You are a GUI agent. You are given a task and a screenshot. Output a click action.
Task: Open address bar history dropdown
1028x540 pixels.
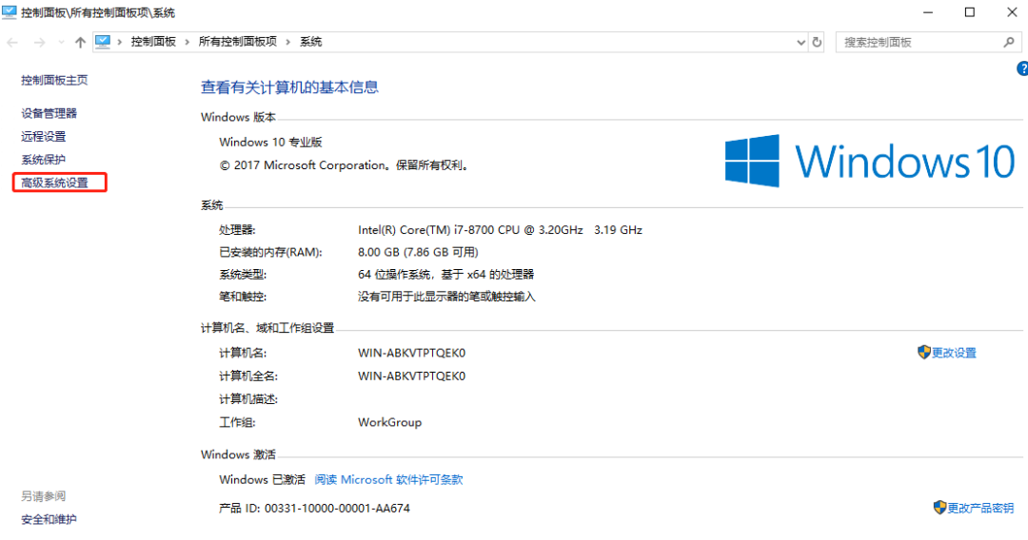tap(801, 43)
